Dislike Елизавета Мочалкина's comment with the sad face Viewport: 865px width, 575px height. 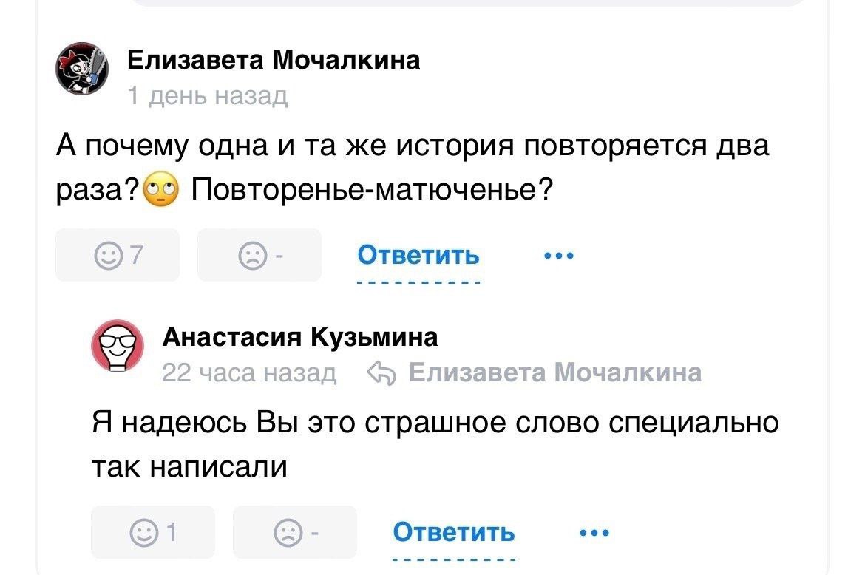259,255
